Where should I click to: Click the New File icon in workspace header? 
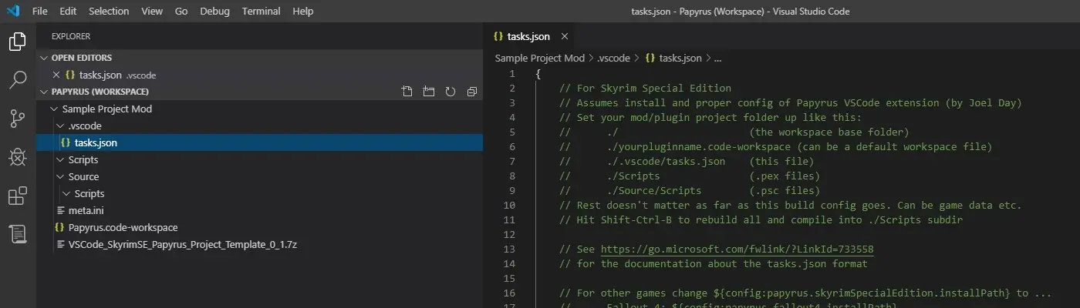click(407, 92)
